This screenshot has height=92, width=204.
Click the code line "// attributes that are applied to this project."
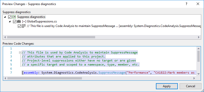tap(64, 56)
